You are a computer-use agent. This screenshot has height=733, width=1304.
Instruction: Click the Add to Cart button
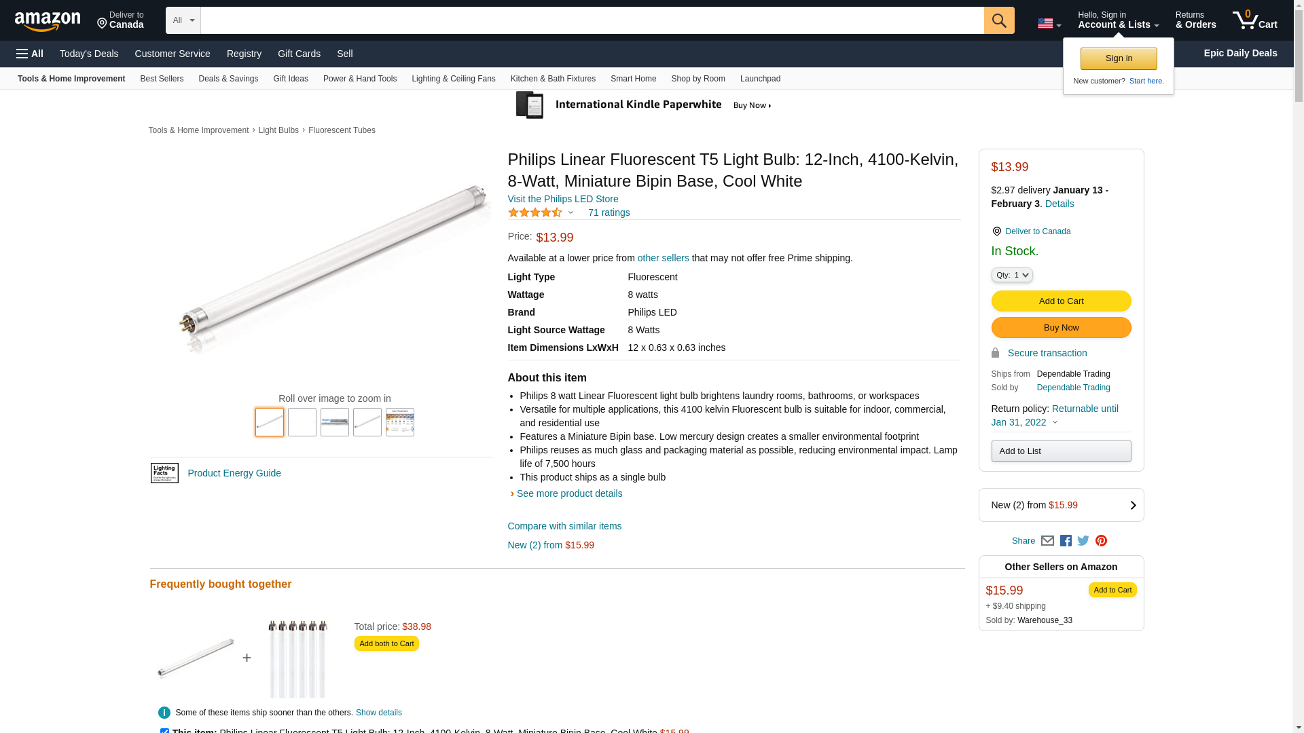pos(1061,301)
